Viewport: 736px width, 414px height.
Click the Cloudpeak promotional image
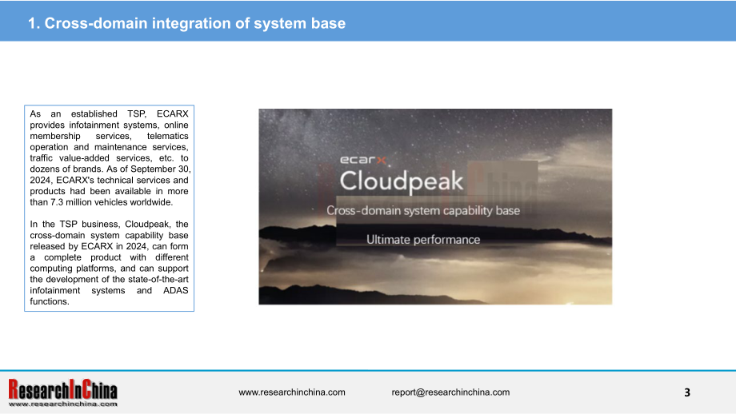[x=435, y=207]
